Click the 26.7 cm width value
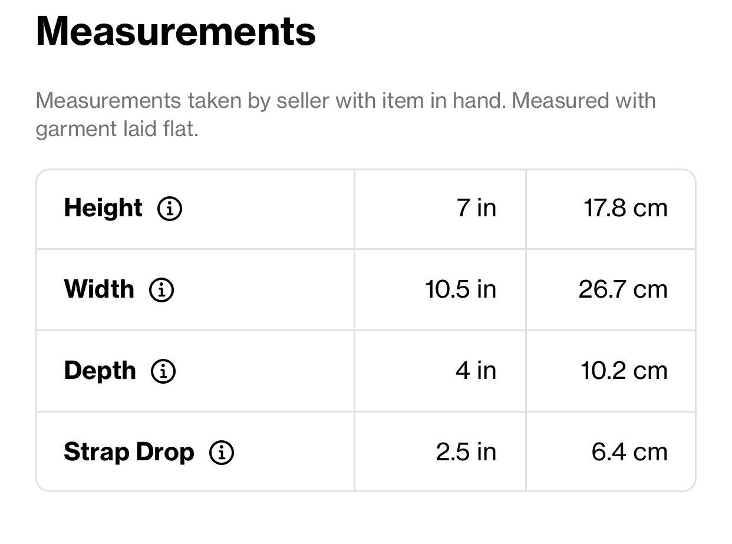 pos(623,289)
